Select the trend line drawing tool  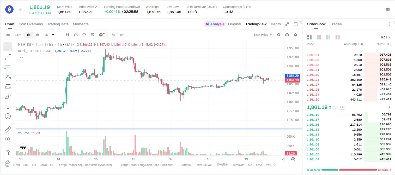click(x=8, y=57)
